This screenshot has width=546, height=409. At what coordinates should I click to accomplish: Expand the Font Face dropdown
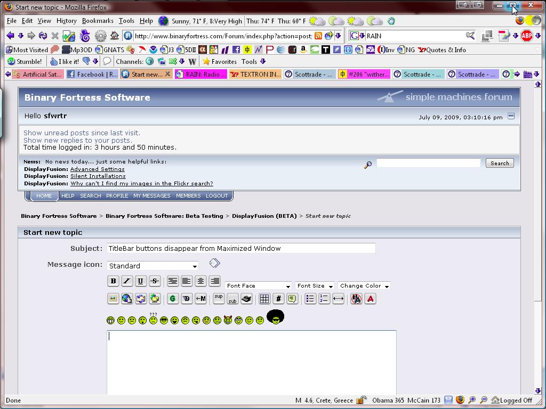point(258,286)
